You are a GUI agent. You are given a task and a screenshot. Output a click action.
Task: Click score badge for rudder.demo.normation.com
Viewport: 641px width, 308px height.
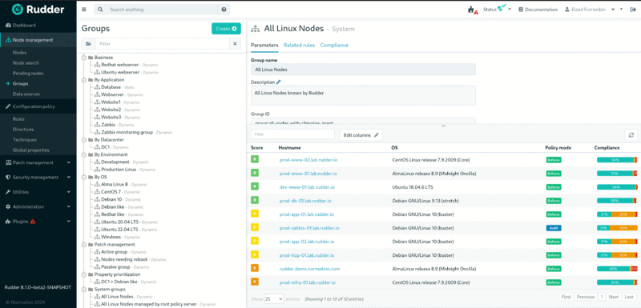pos(255,269)
